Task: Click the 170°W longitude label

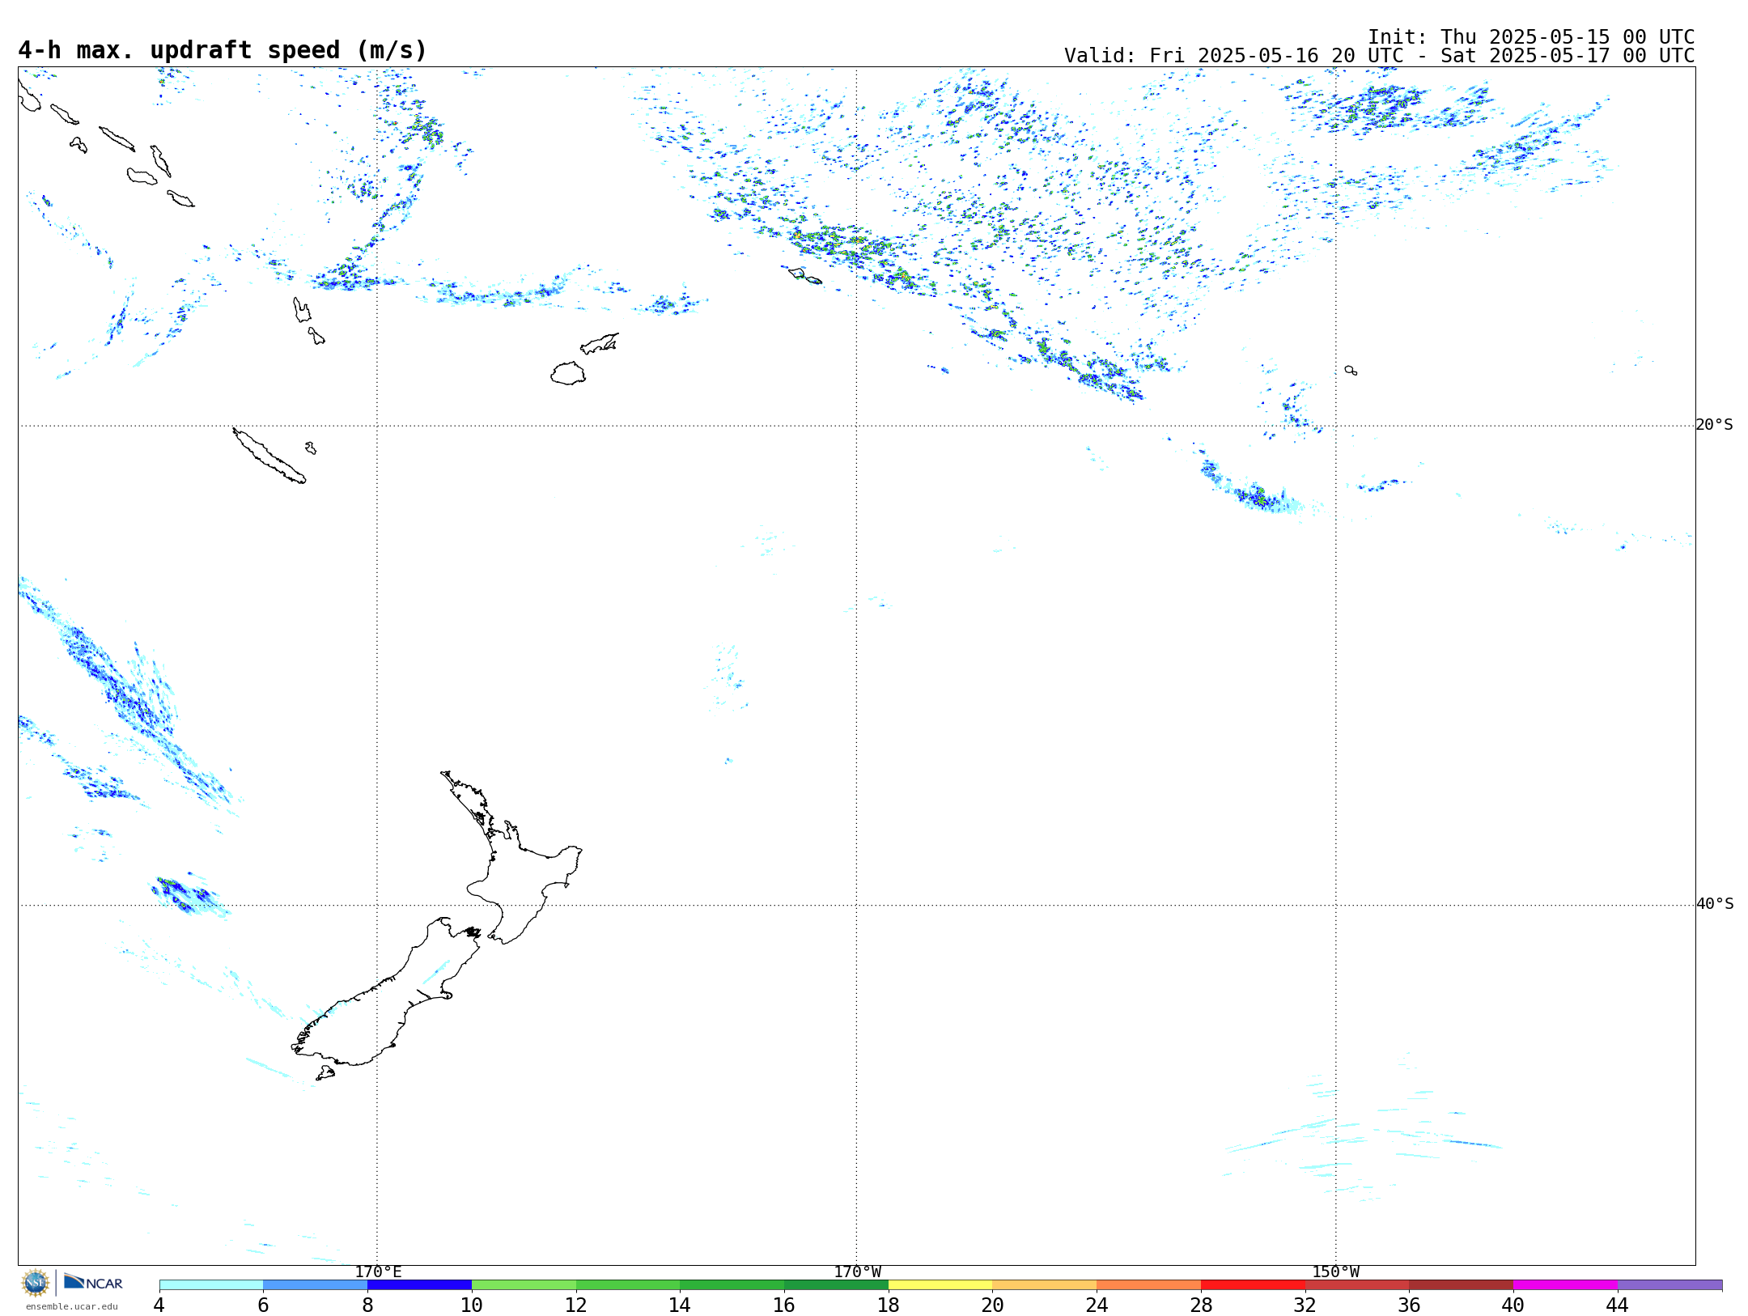Action: (857, 1272)
